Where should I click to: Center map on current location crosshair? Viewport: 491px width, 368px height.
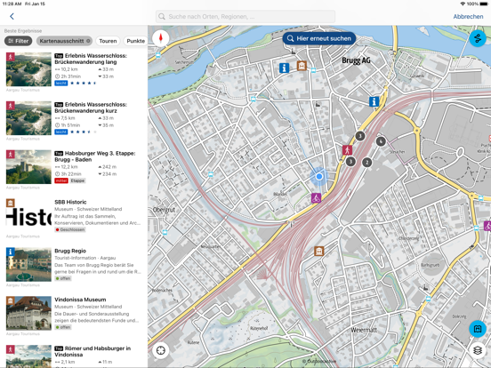(161, 350)
